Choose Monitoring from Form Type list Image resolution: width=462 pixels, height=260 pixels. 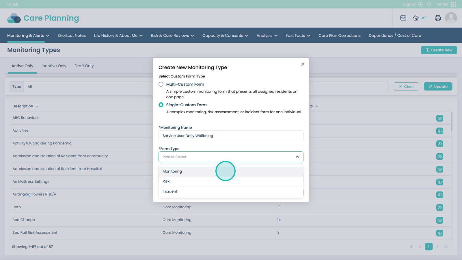[172, 171]
